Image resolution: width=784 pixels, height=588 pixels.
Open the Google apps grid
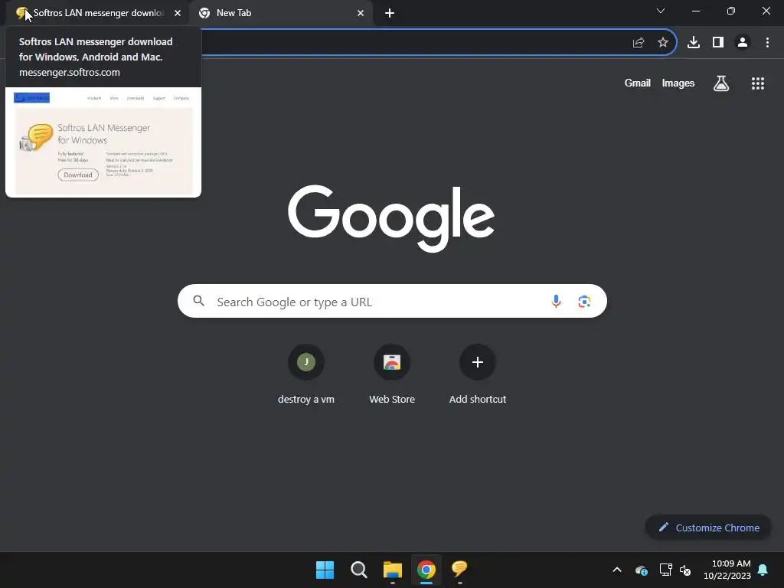click(x=758, y=83)
